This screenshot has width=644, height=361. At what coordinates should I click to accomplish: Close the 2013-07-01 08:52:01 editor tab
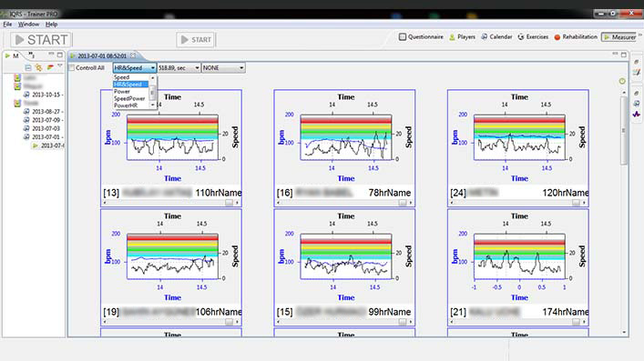133,55
